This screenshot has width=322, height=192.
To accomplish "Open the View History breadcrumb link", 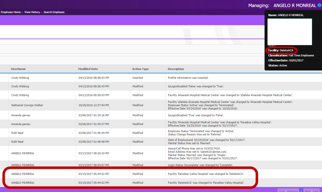I will click(x=32, y=12).
